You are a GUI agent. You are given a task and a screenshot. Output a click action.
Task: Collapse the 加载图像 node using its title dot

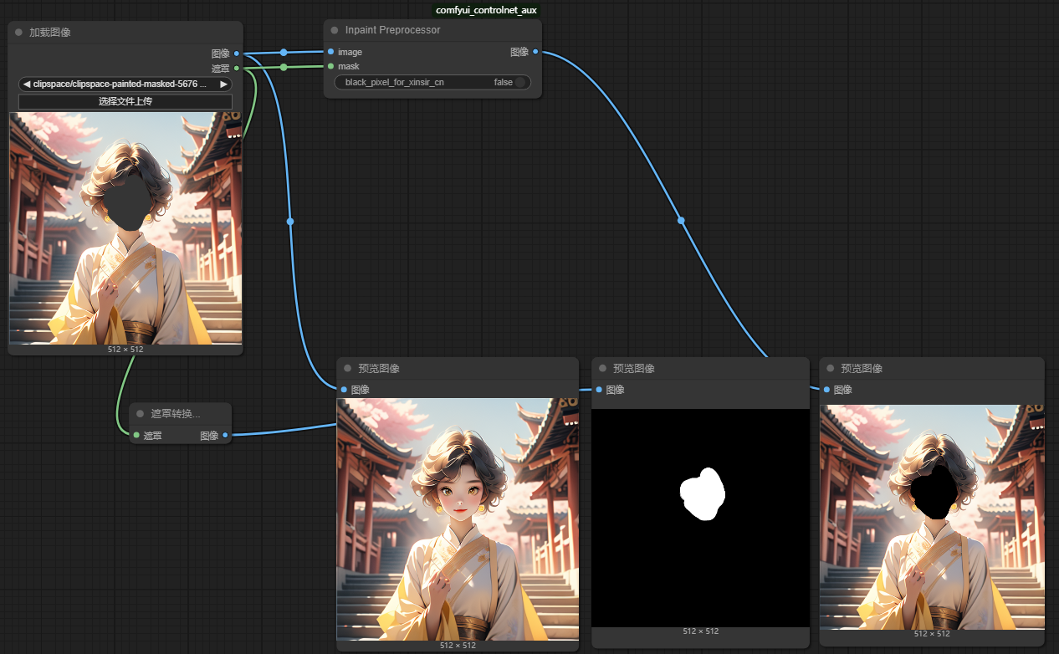pos(18,33)
